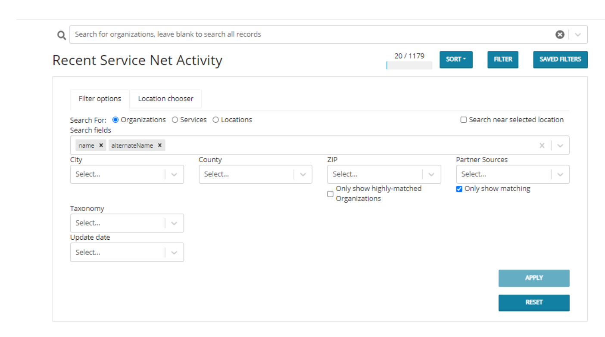Image resolution: width=605 pixels, height=337 pixels.
Task: Click the APPLY button
Action: point(533,278)
